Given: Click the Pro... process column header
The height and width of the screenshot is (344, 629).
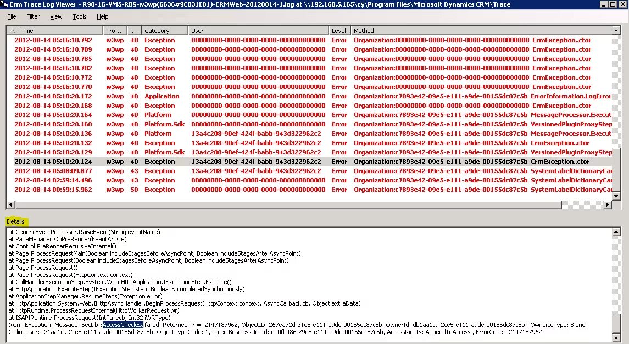Looking at the screenshot, I should tap(115, 31).
